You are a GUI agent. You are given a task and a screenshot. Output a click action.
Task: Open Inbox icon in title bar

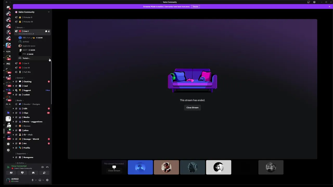point(309,2)
